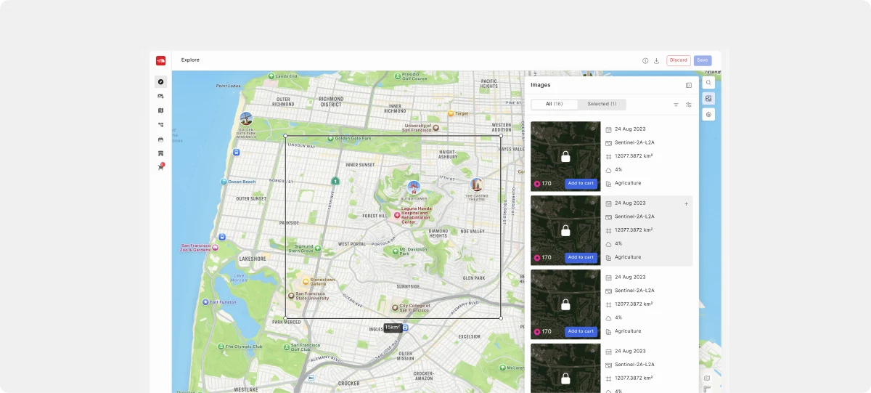Click the San Francisco State University marker
The height and width of the screenshot is (393, 871).
tap(292, 296)
